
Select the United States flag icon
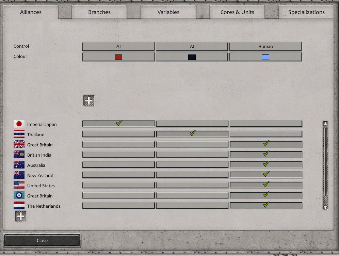pos(19,185)
